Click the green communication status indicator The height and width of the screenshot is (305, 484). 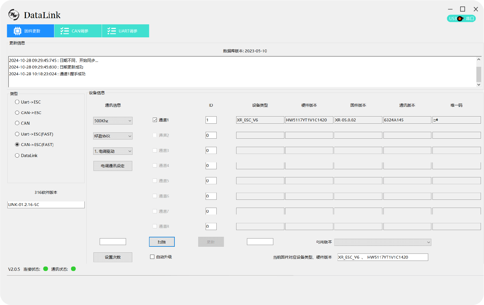[73, 269]
